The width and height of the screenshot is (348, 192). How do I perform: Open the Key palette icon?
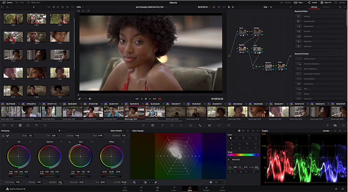(210, 125)
